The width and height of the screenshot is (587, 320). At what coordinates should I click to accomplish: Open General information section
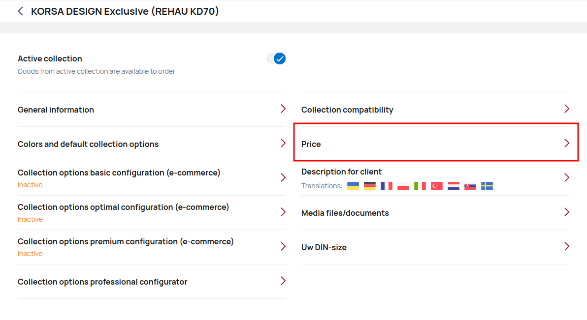coord(151,110)
